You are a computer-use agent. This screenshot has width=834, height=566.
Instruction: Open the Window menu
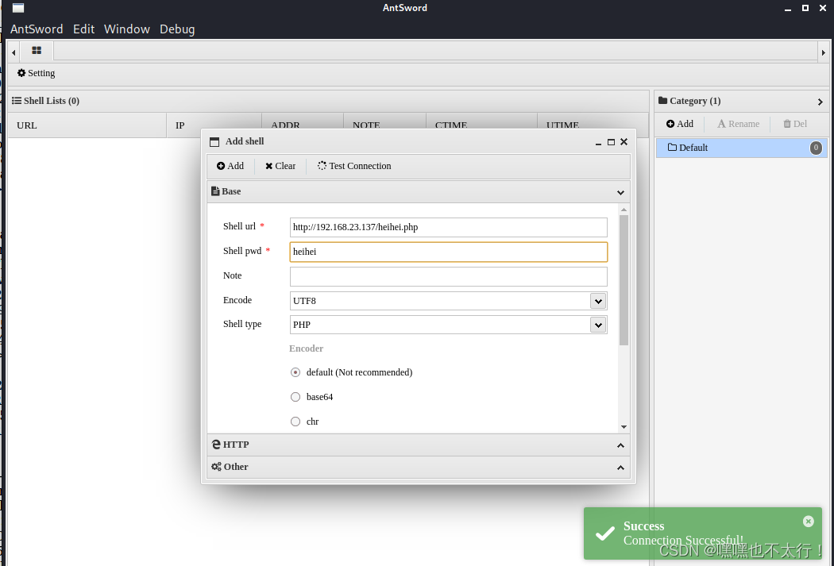point(126,29)
